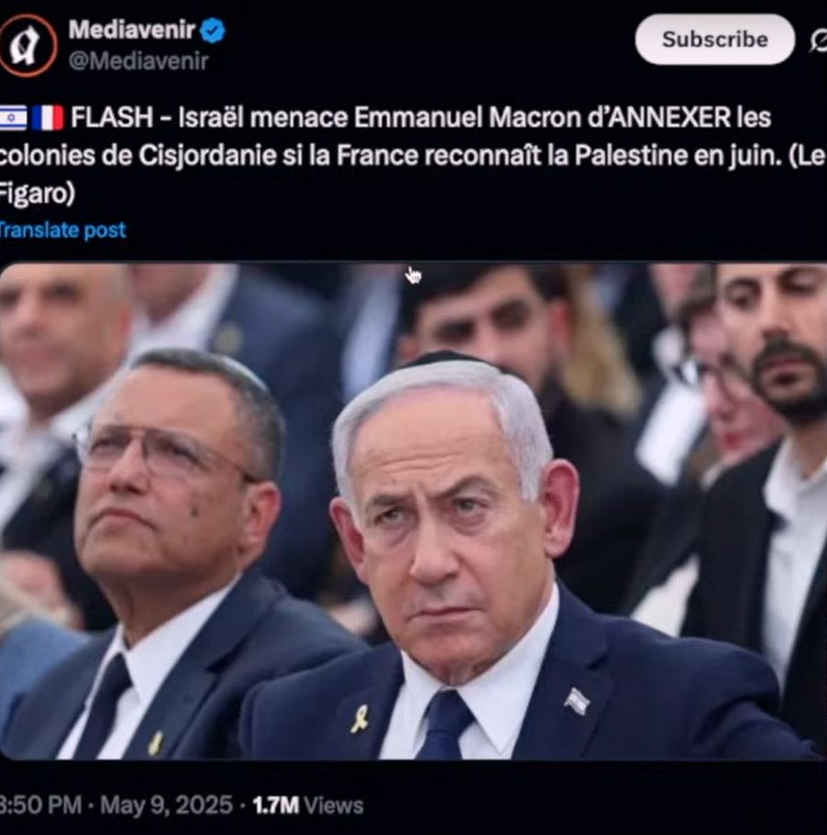Click the 3:50 PM timestamp
827x835 pixels.
click(x=40, y=805)
